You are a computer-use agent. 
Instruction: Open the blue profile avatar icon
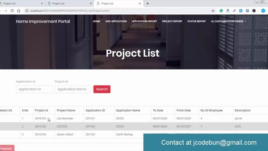pyautogui.click(x=263, y=10)
